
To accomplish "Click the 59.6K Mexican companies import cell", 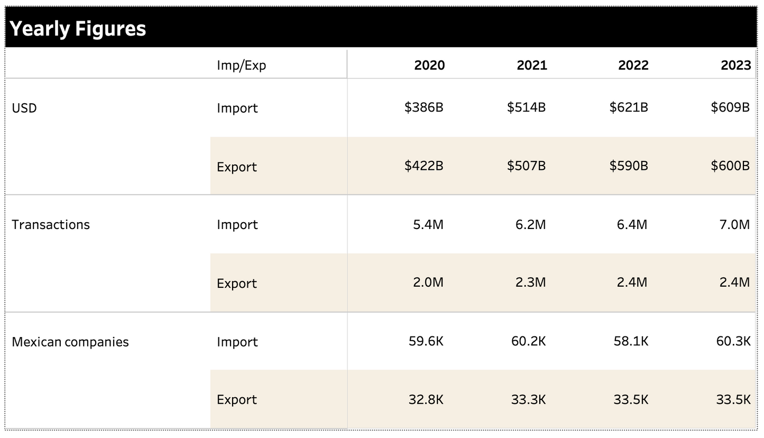I will (426, 341).
